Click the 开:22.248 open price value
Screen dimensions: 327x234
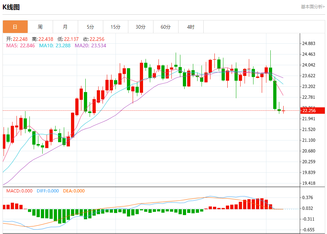17,39
